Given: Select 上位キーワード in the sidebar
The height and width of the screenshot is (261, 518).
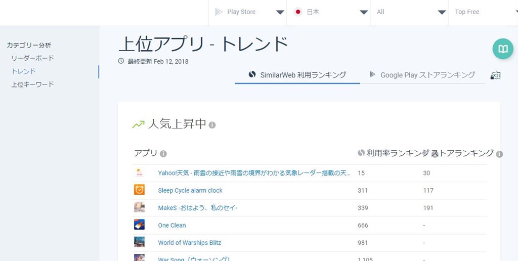Looking at the screenshot, I should pos(32,84).
